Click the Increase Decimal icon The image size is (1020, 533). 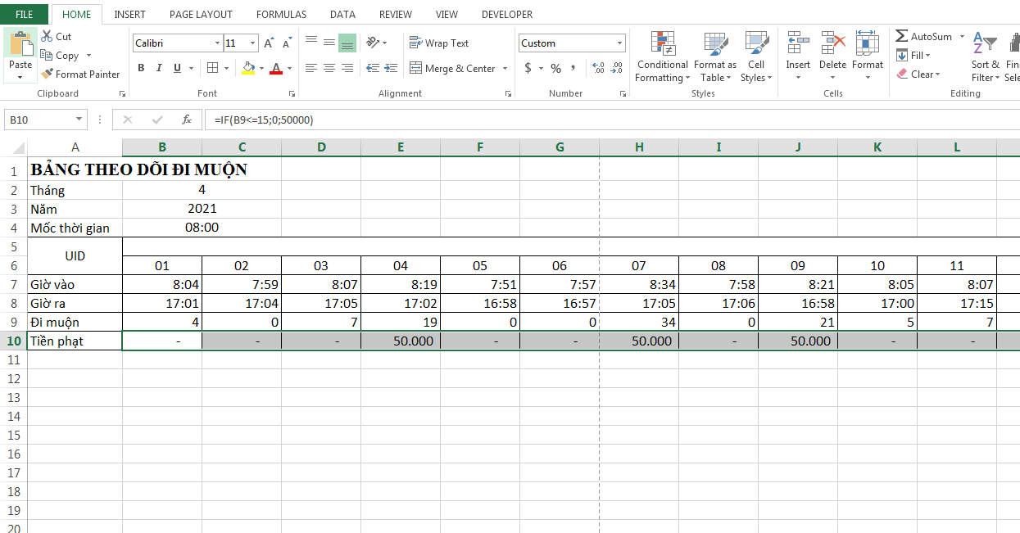click(x=597, y=68)
